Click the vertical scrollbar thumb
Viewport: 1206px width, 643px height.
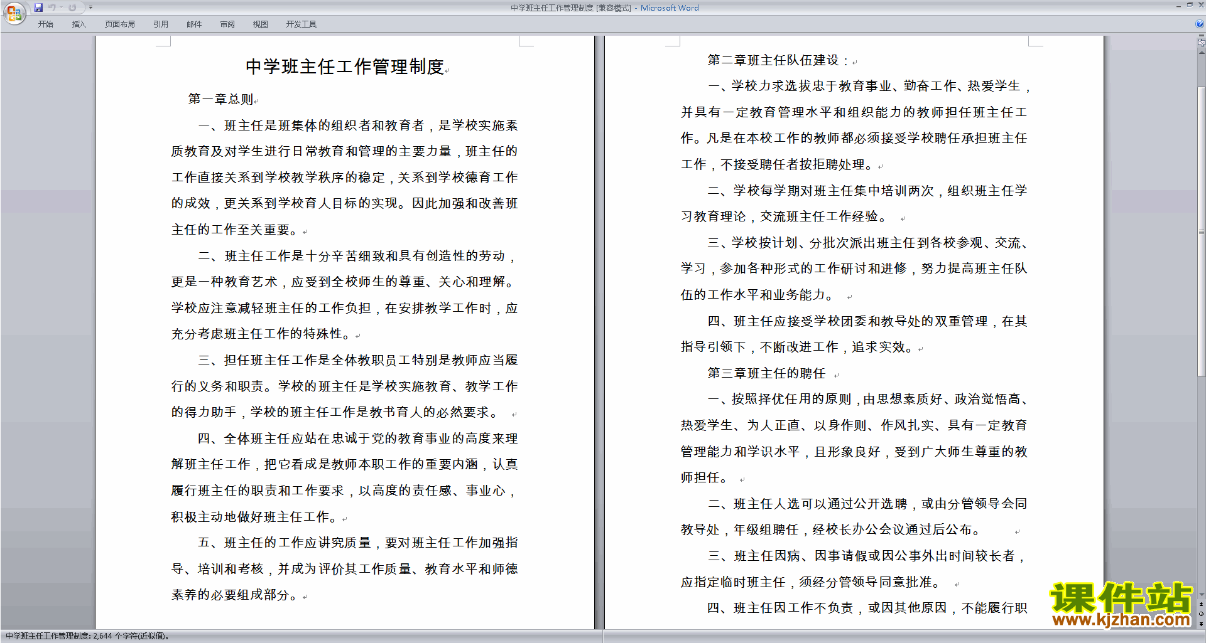point(1201,231)
